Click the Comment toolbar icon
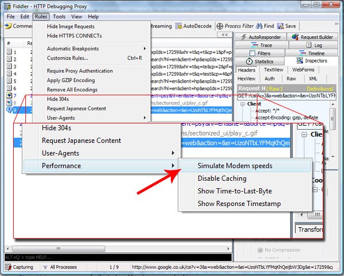Screen dimensions: 344x276 [x=8, y=26]
